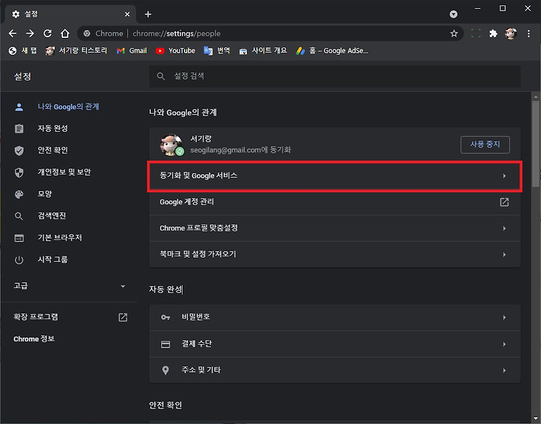Select the card icon on the 결제 수단 row

click(x=166, y=344)
